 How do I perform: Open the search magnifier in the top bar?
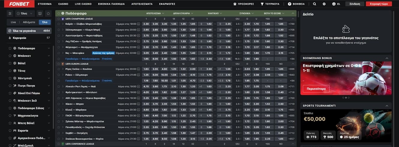pyautogui.click(x=314, y=4)
